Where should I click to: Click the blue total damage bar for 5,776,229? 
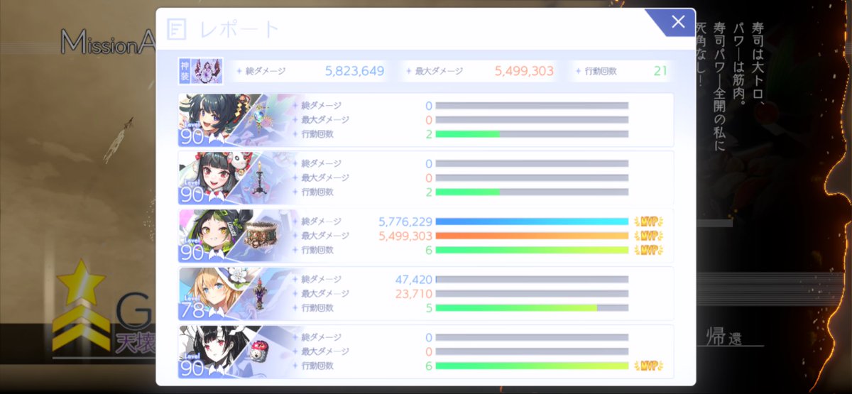click(x=532, y=221)
